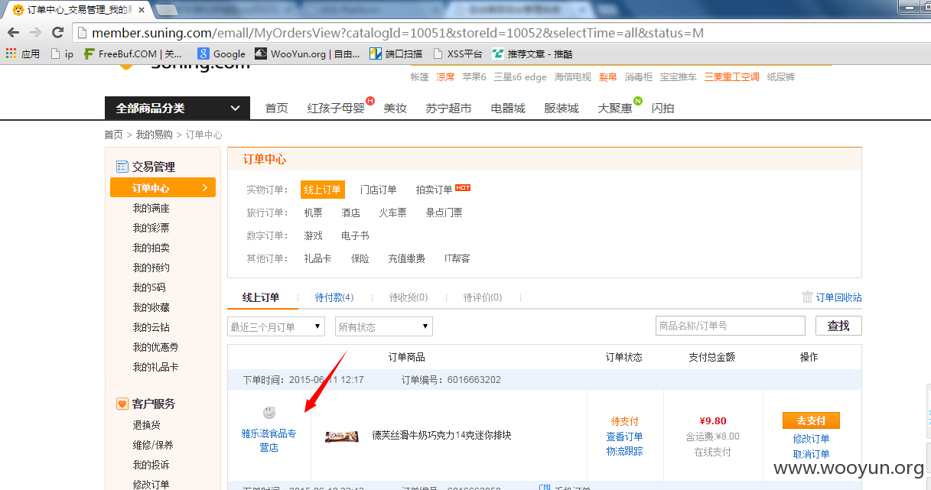Select 拍卖订单 order type
This screenshot has height=490, width=931.
pos(434,190)
